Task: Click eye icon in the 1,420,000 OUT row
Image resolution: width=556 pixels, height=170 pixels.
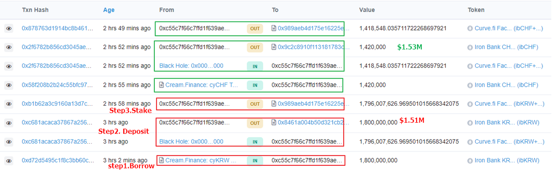Action: (x=8, y=47)
